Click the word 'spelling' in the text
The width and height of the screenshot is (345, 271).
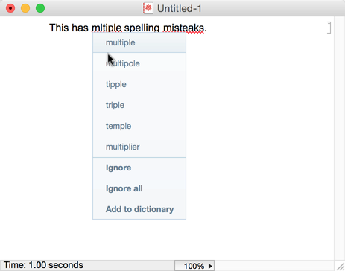pyautogui.click(x=142, y=28)
